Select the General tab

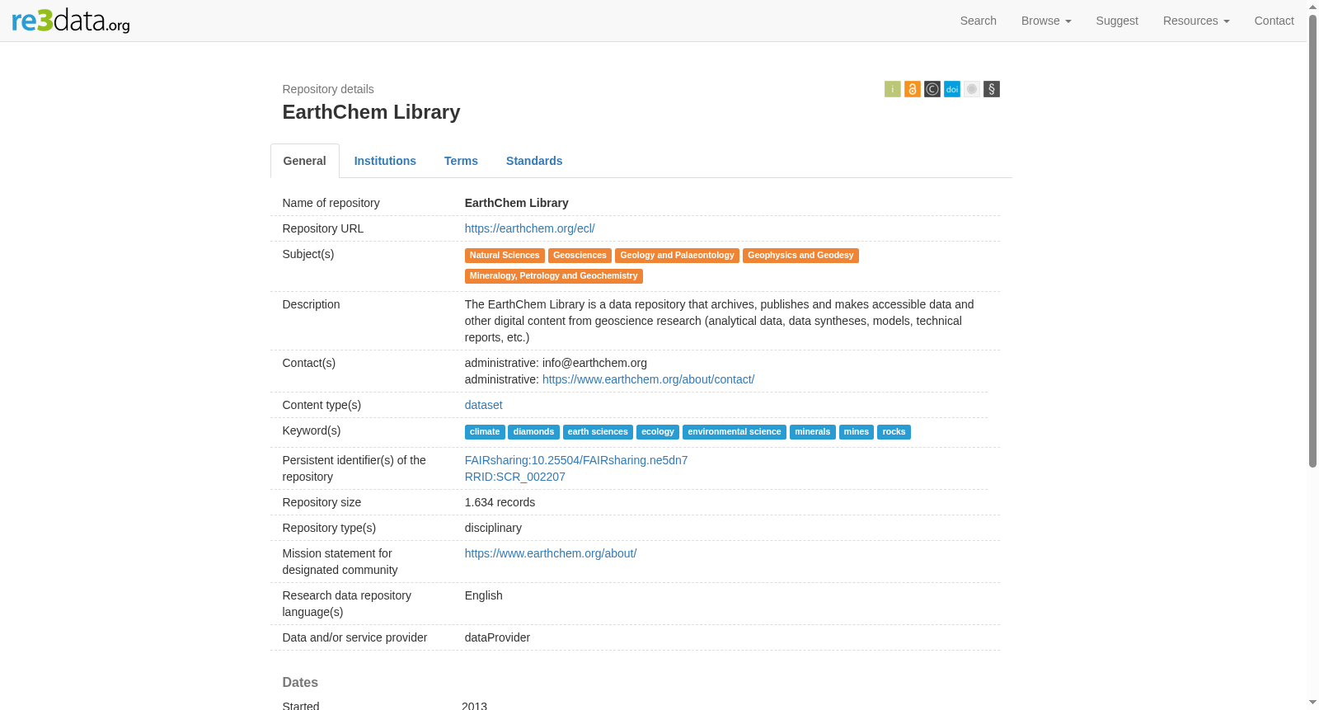pos(305,161)
